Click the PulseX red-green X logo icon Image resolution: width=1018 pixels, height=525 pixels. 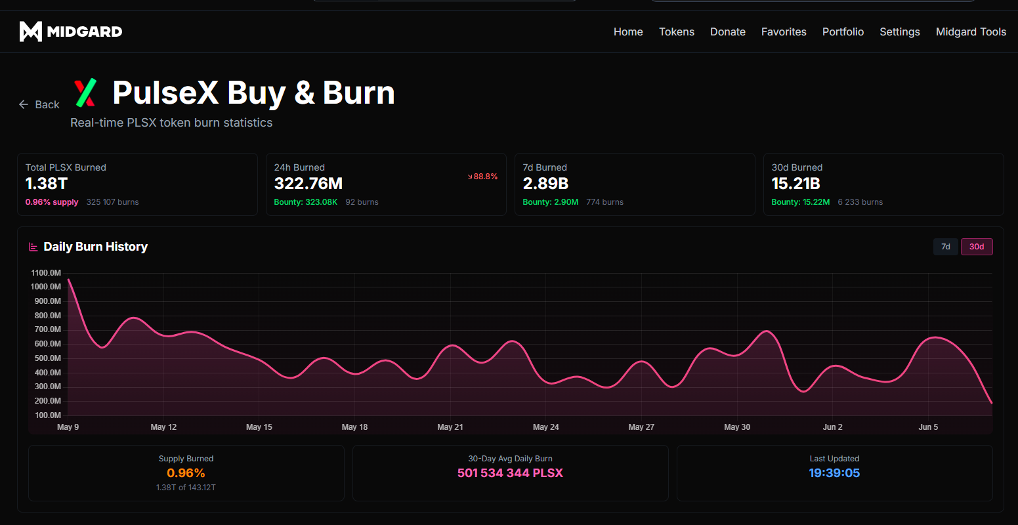pos(85,93)
